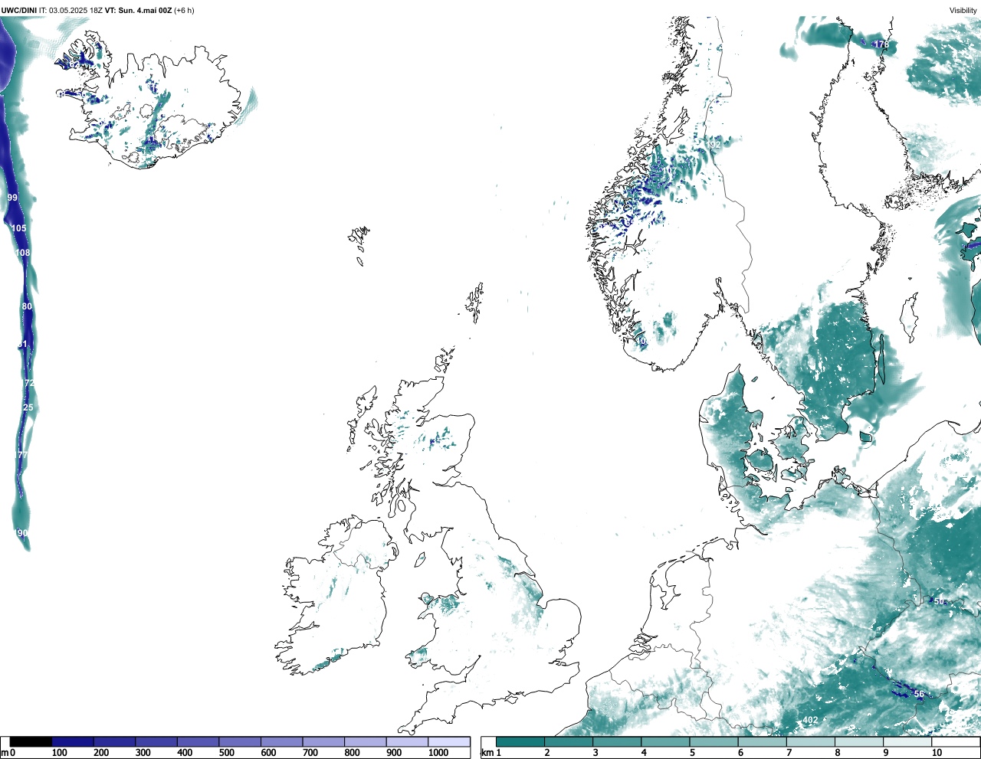
Task: Click the '72' value label on the map
Action: 29,383
